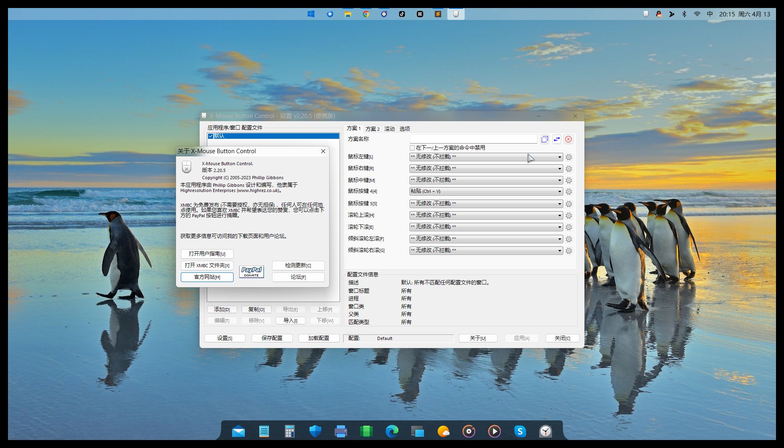Click the 论坛 button
Viewport: 784px width, 448px height.
coord(298,277)
